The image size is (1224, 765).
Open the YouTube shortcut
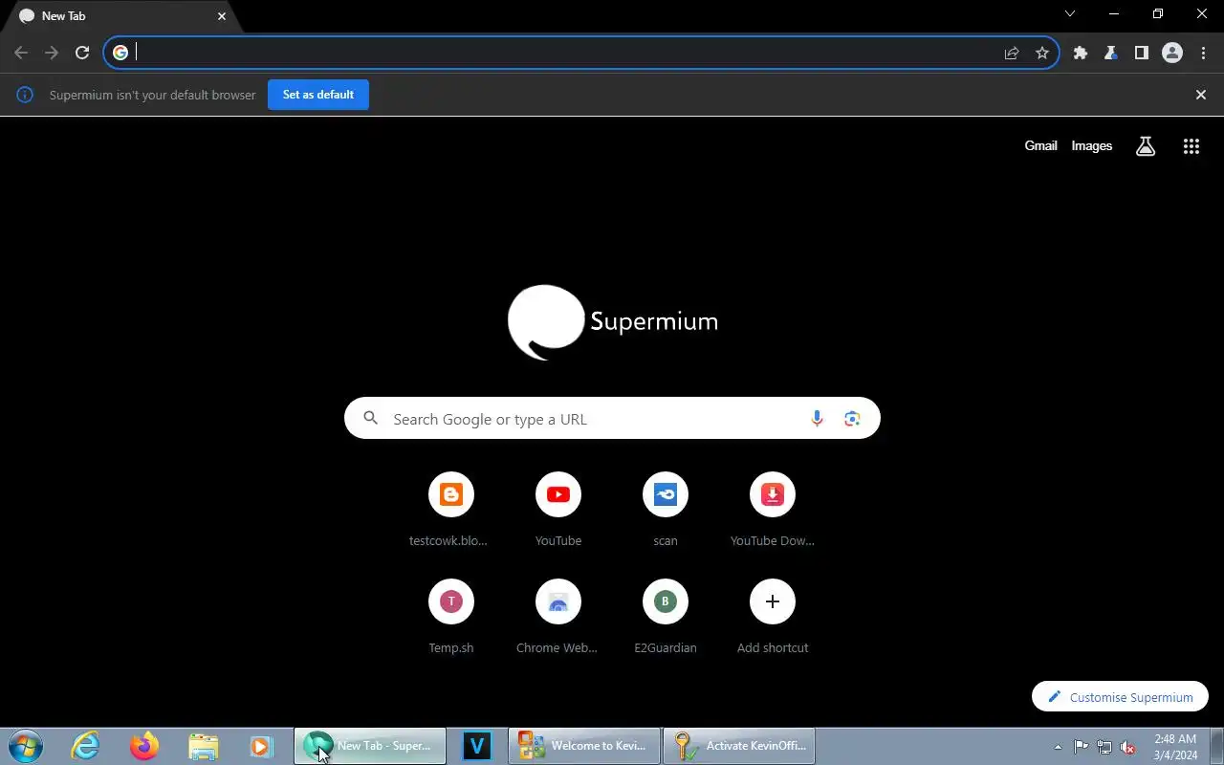coord(558,508)
